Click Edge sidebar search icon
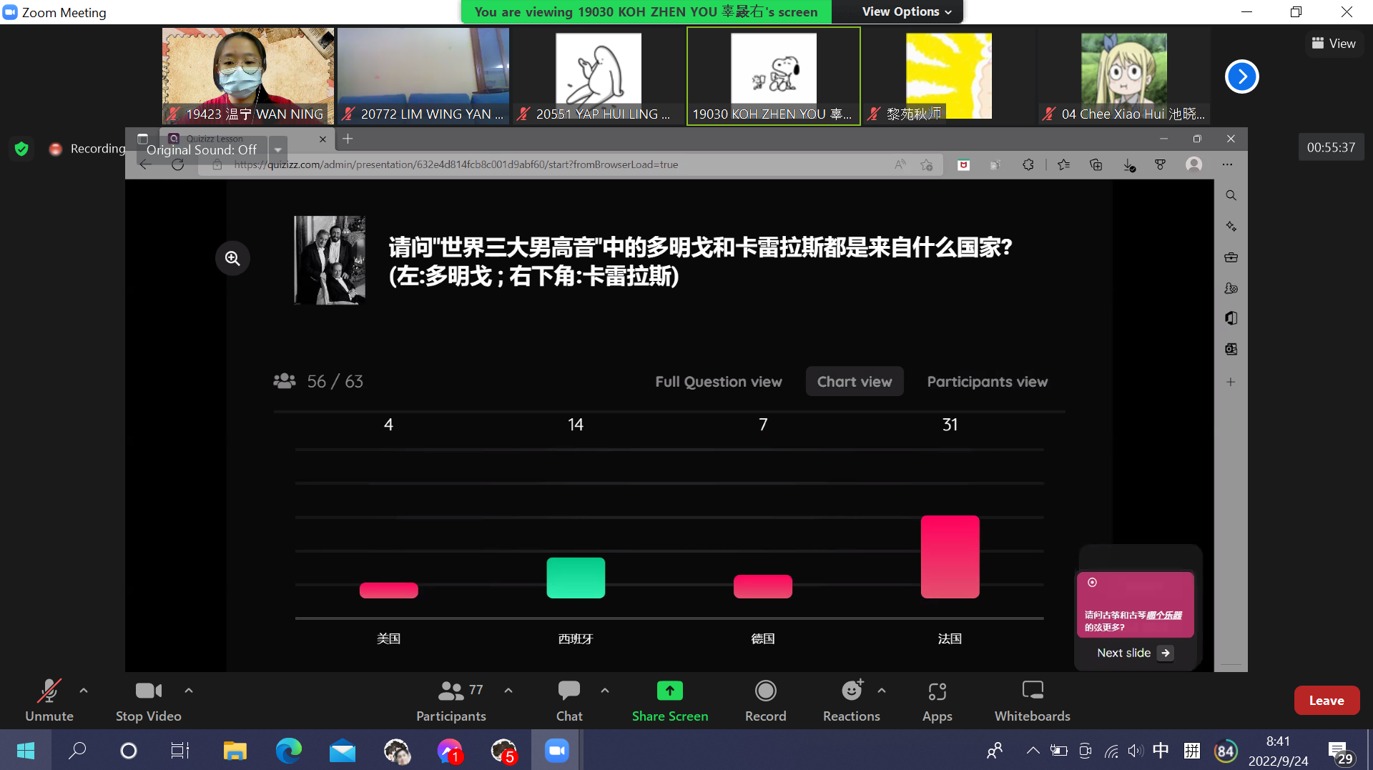 [1231, 195]
